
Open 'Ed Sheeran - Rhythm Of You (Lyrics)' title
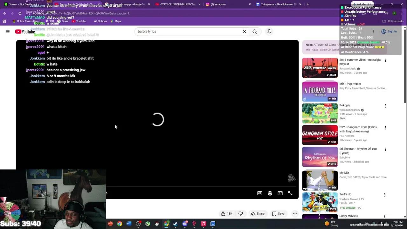pos(358,150)
